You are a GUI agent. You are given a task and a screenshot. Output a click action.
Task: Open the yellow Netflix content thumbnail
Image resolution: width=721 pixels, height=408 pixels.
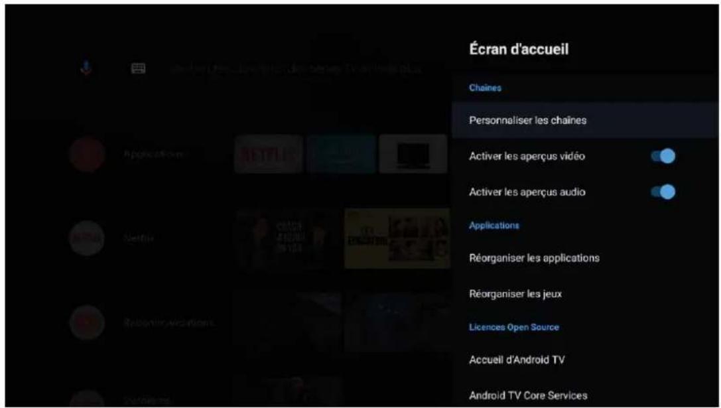[398, 239]
